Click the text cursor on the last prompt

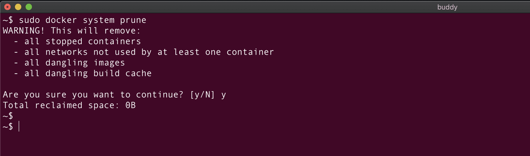point(19,126)
